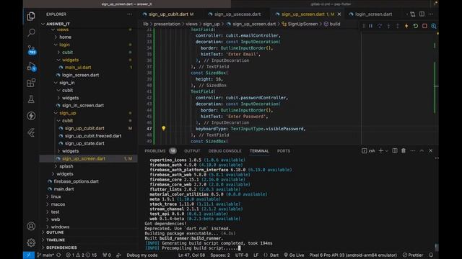
Task: Switch to sign_up_usecase.dart tab
Action: pos(237,14)
